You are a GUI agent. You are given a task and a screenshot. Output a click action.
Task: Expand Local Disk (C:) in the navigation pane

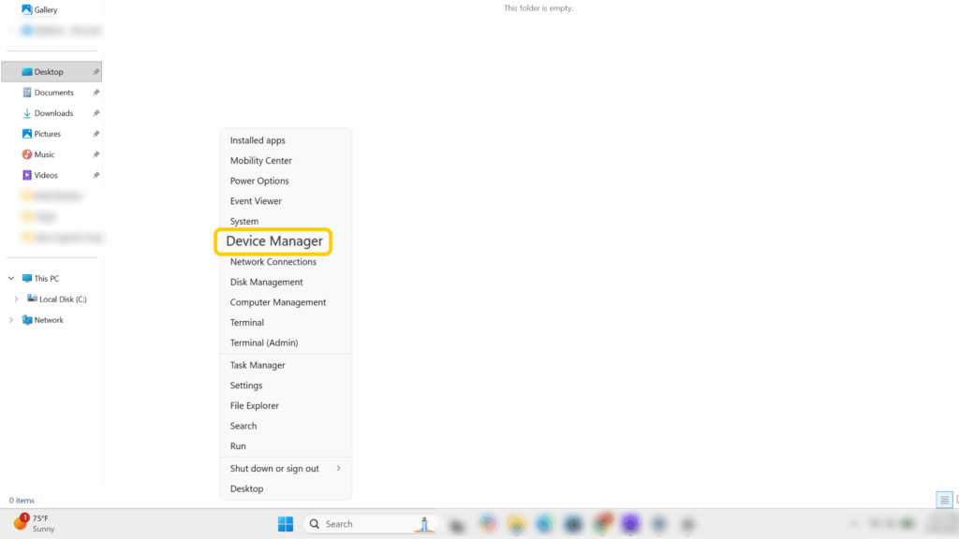tap(18, 299)
